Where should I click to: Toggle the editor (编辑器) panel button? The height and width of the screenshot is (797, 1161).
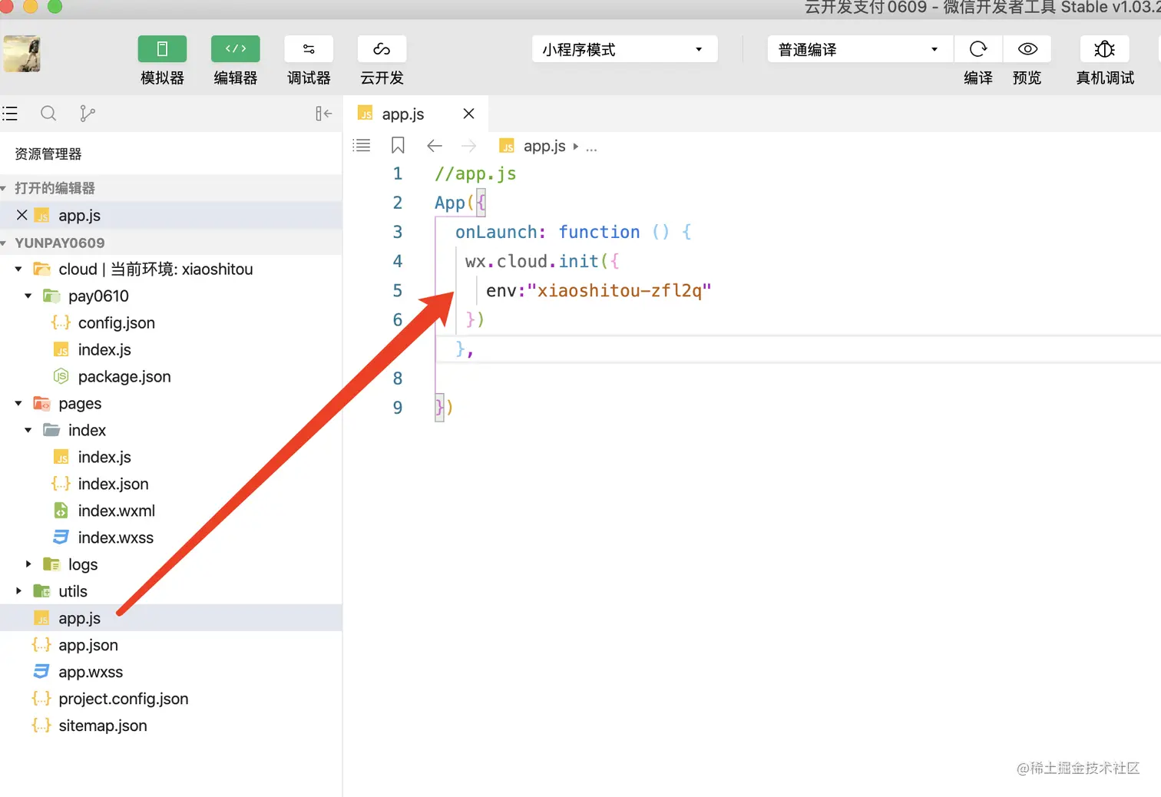235,49
